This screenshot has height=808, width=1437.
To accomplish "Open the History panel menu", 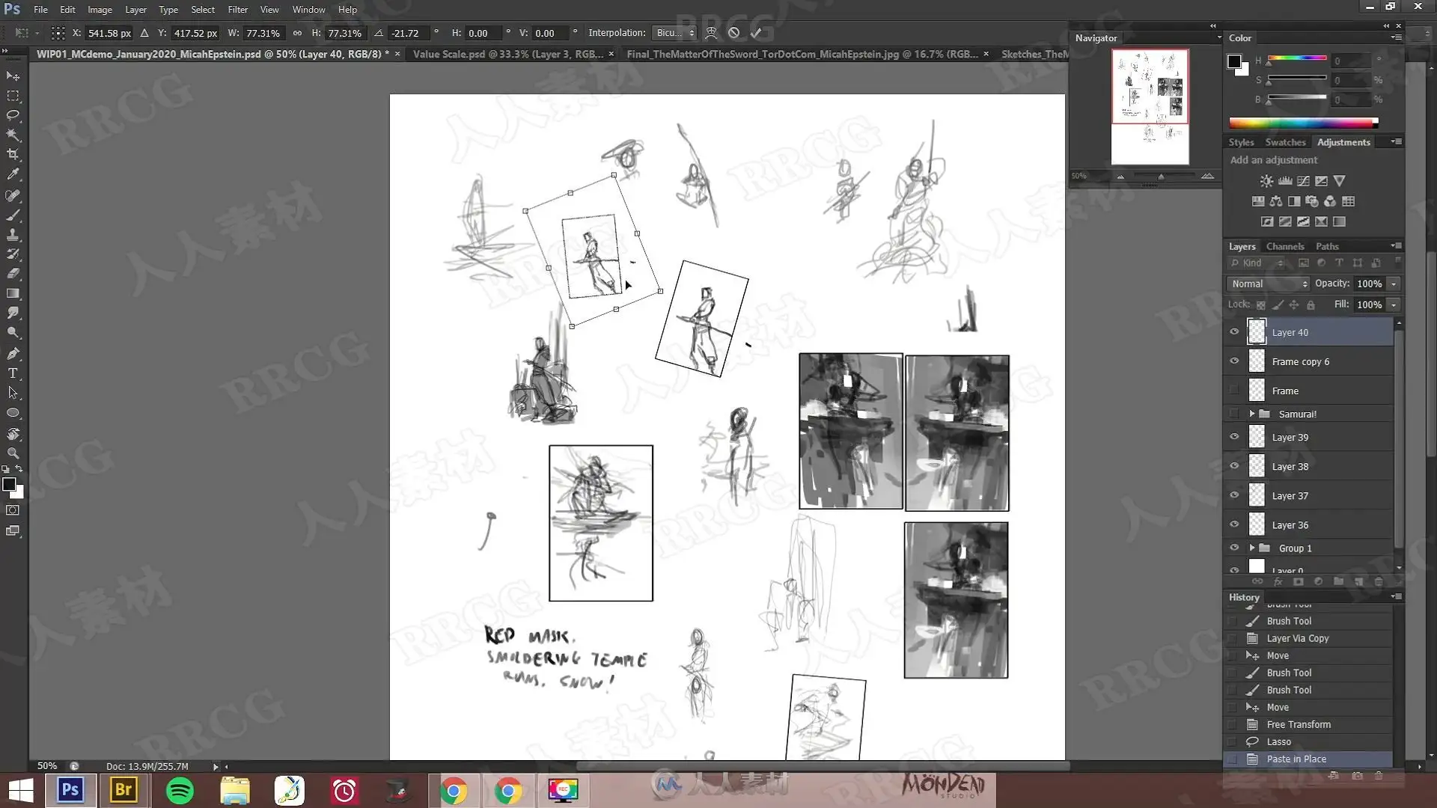I will [1396, 596].
